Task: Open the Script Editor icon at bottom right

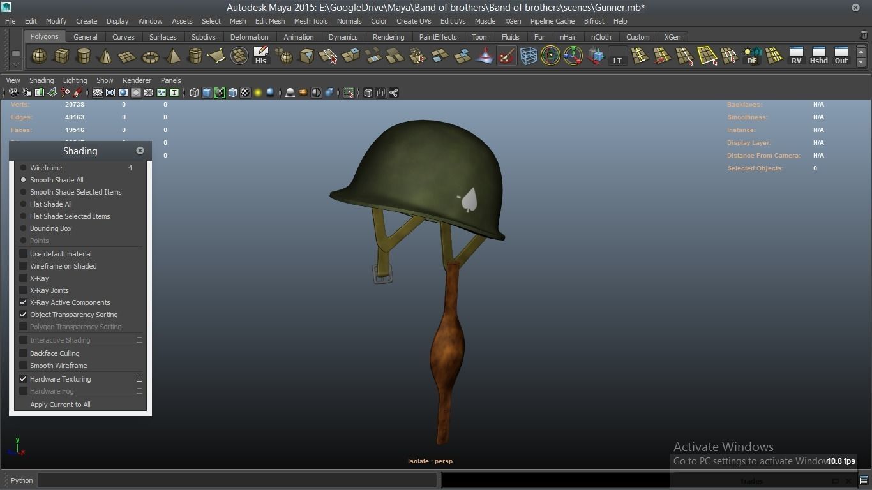Action: tap(864, 480)
